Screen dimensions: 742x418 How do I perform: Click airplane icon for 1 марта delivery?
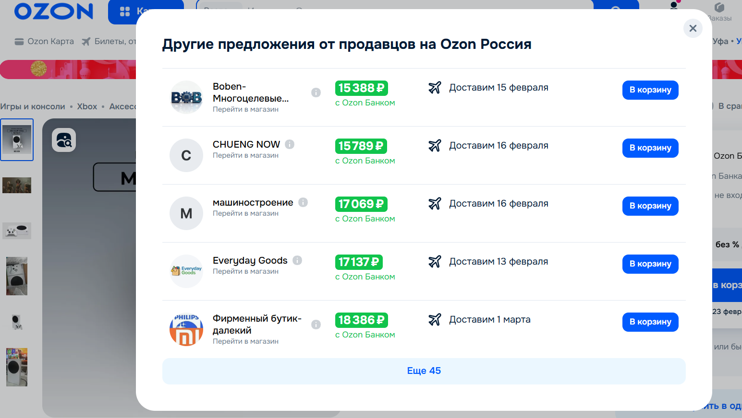click(435, 320)
